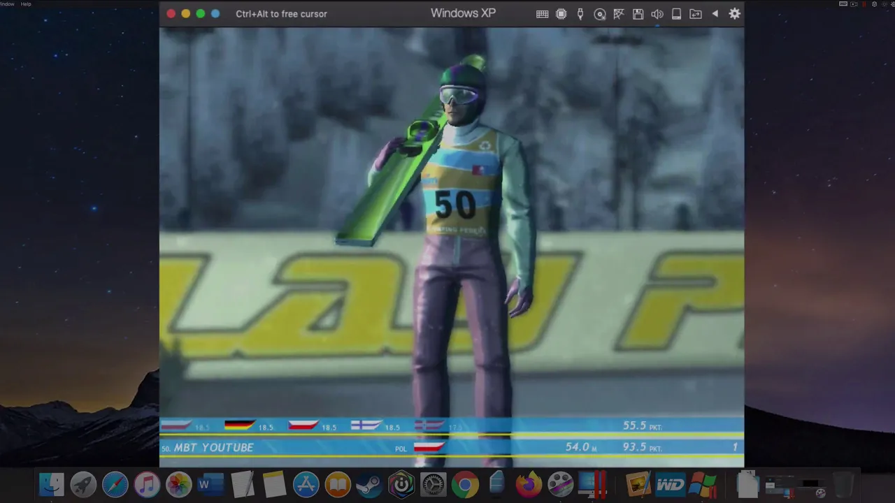Click the 54.0 m distance value

581,447
